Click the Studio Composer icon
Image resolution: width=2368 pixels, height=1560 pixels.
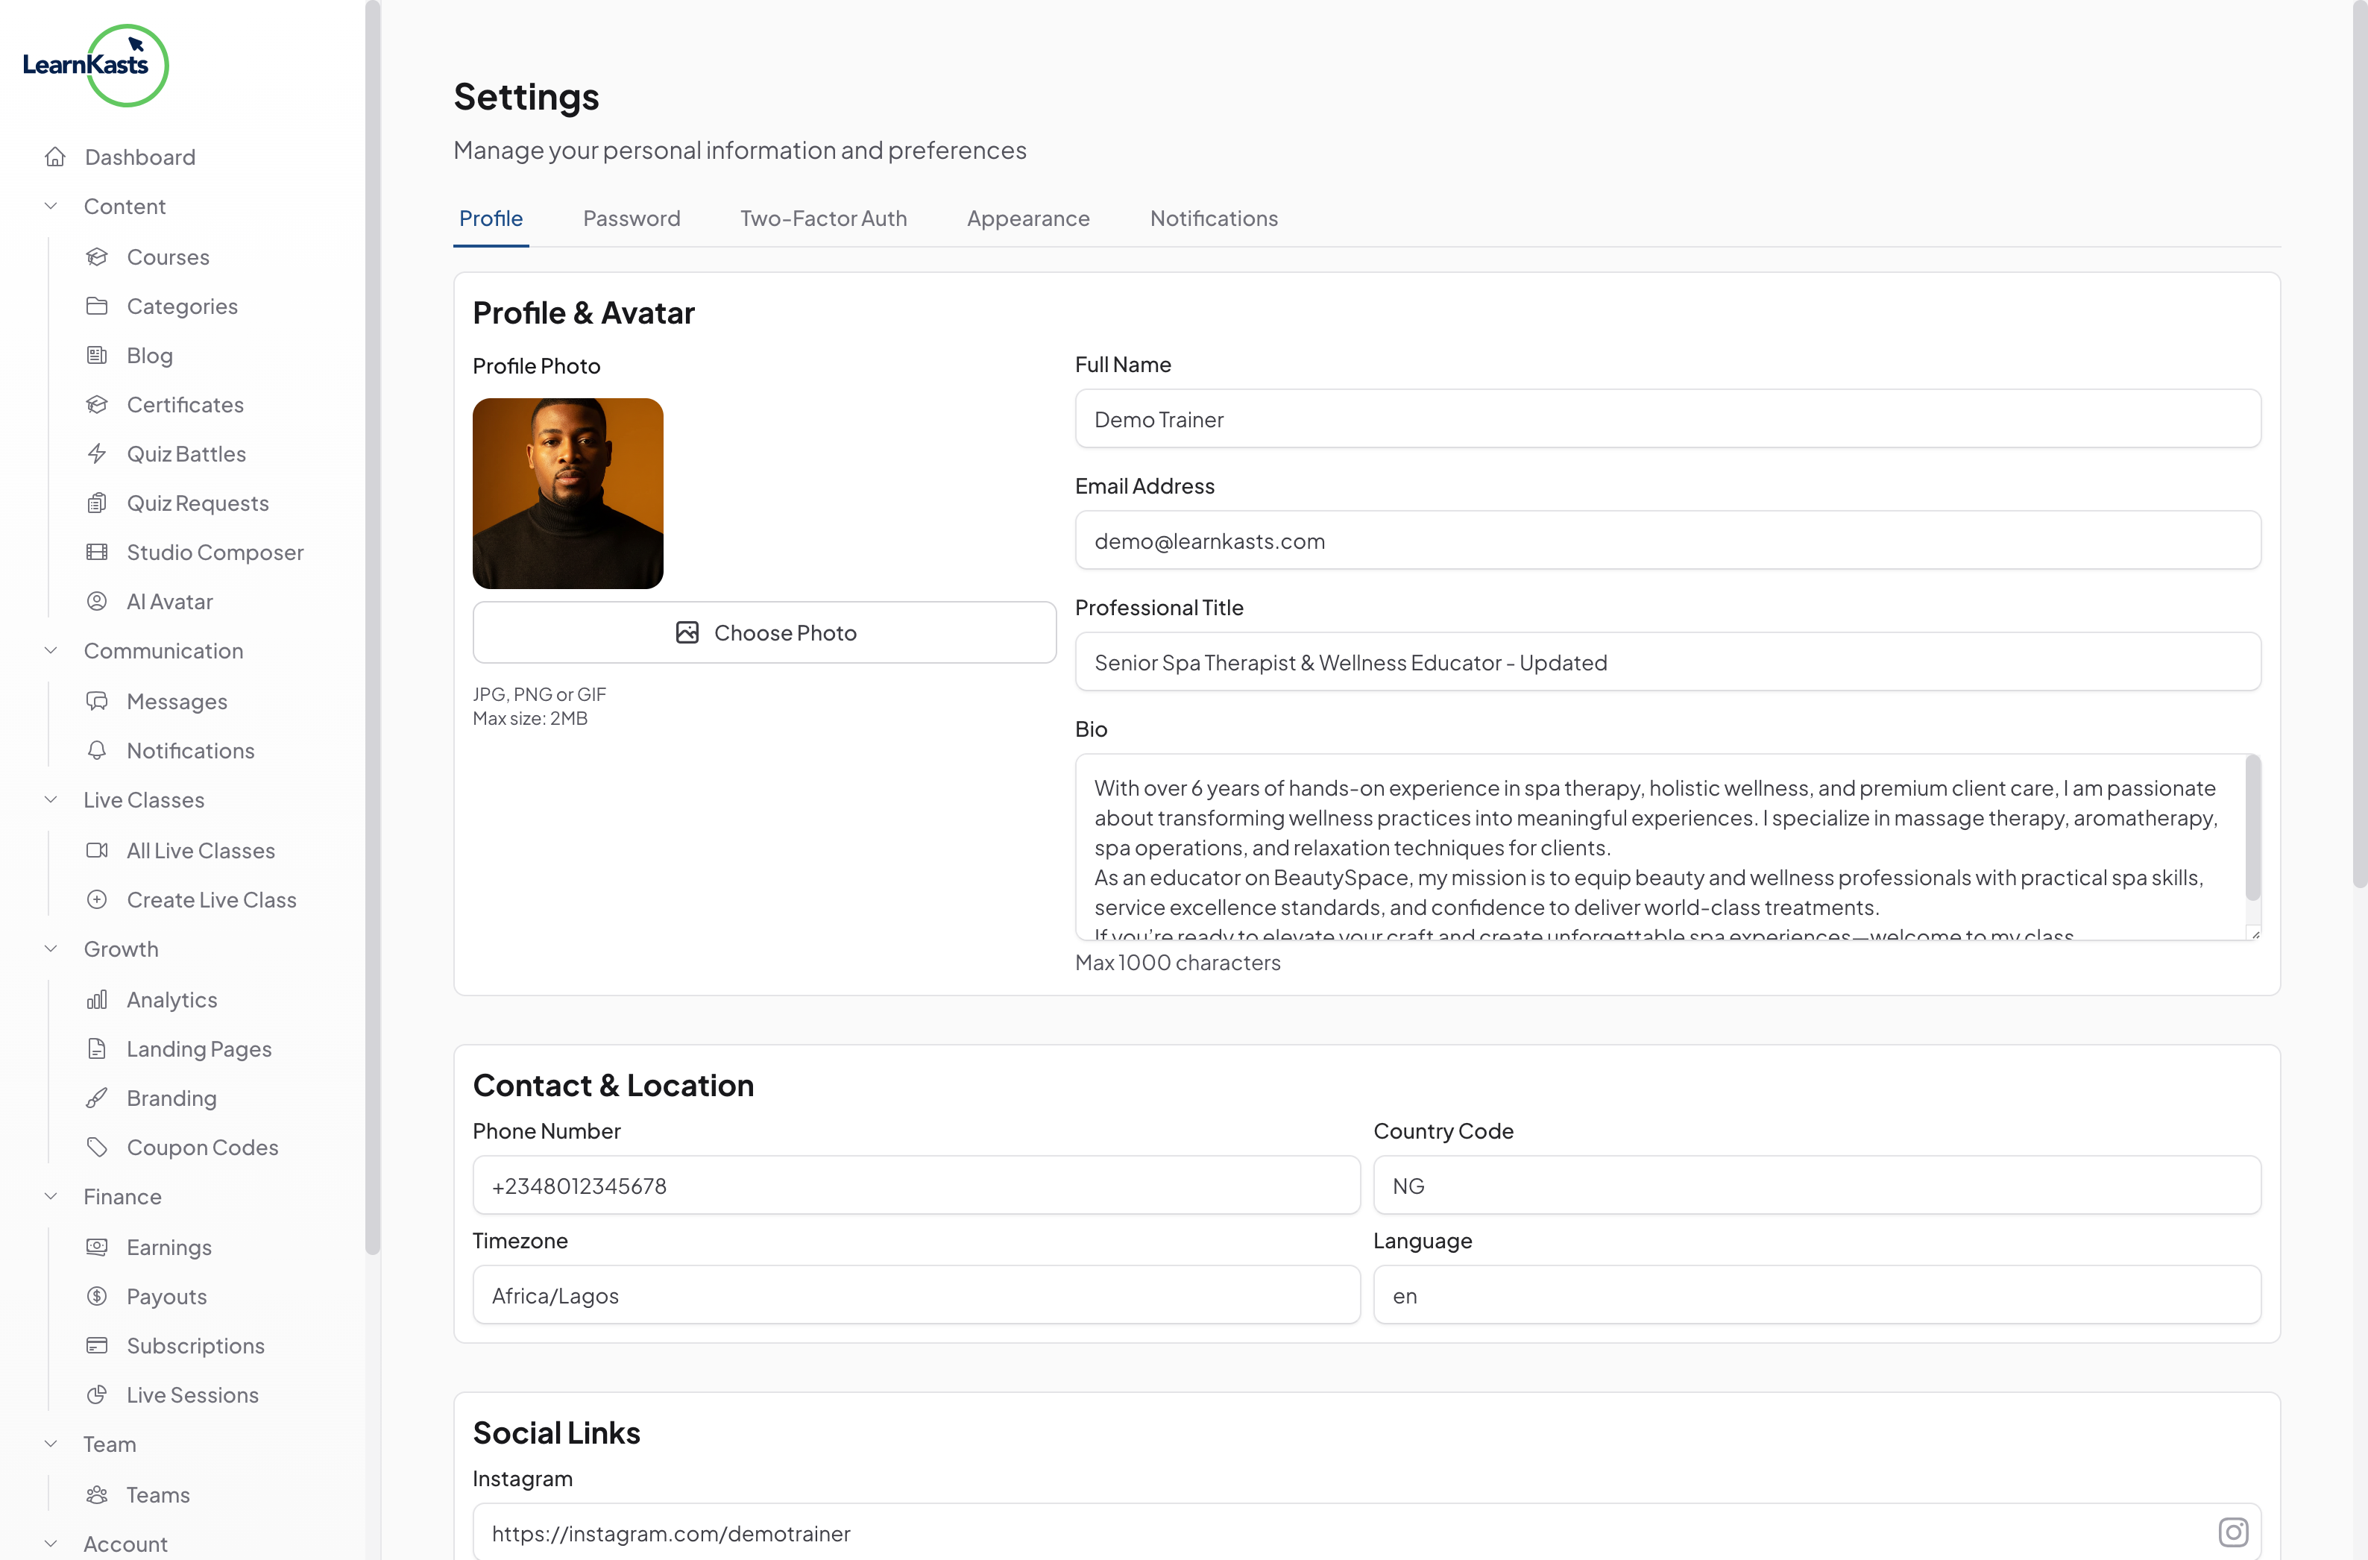coord(98,551)
